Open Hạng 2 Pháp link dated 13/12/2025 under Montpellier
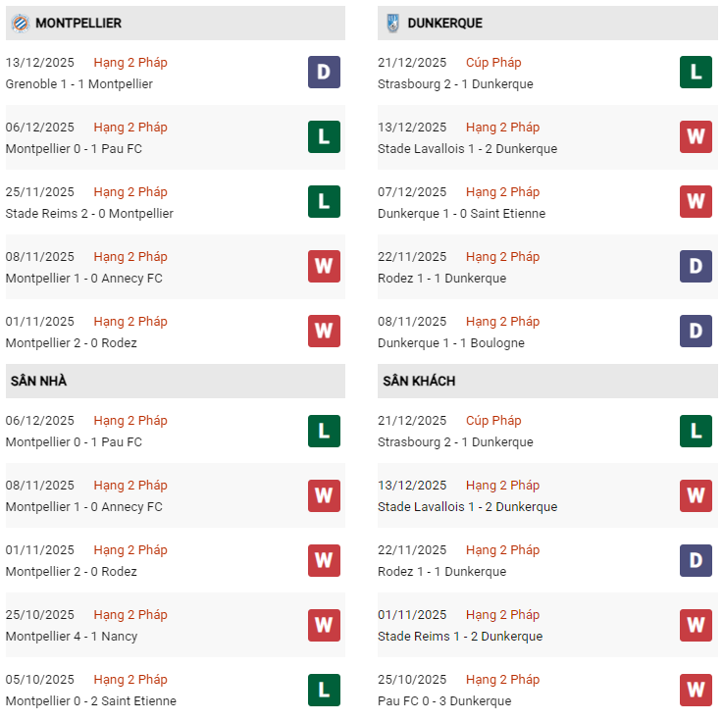723x721 pixels. click(130, 62)
